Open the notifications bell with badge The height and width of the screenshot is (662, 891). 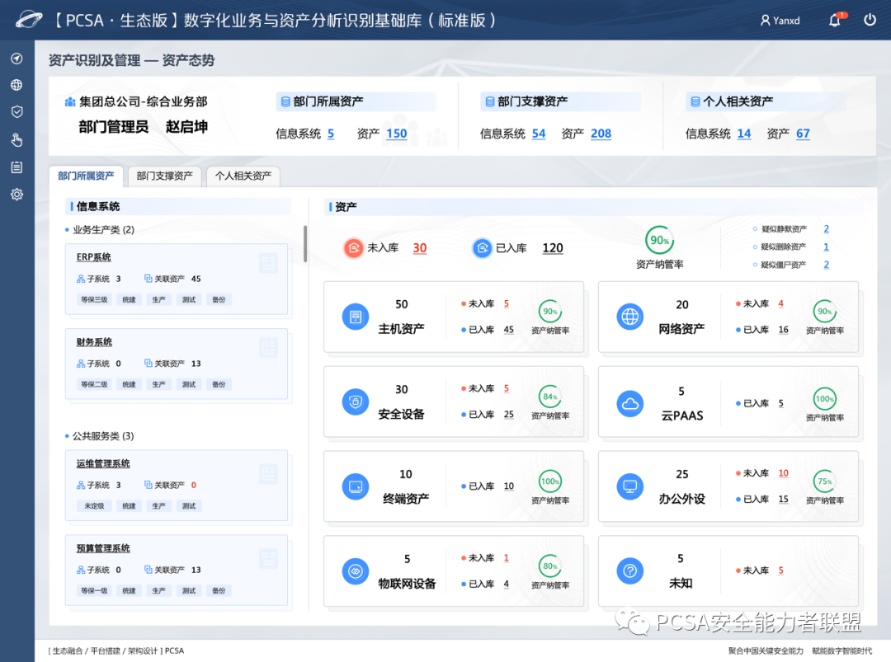(x=834, y=20)
